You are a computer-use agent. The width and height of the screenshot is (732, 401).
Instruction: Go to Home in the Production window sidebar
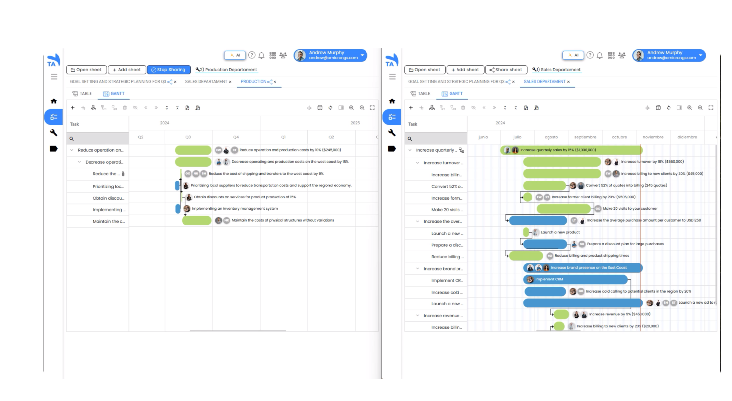click(x=54, y=101)
